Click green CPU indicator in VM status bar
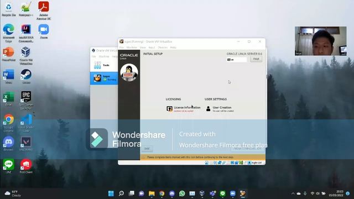This screenshot has height=199, width=354. tap(241, 163)
